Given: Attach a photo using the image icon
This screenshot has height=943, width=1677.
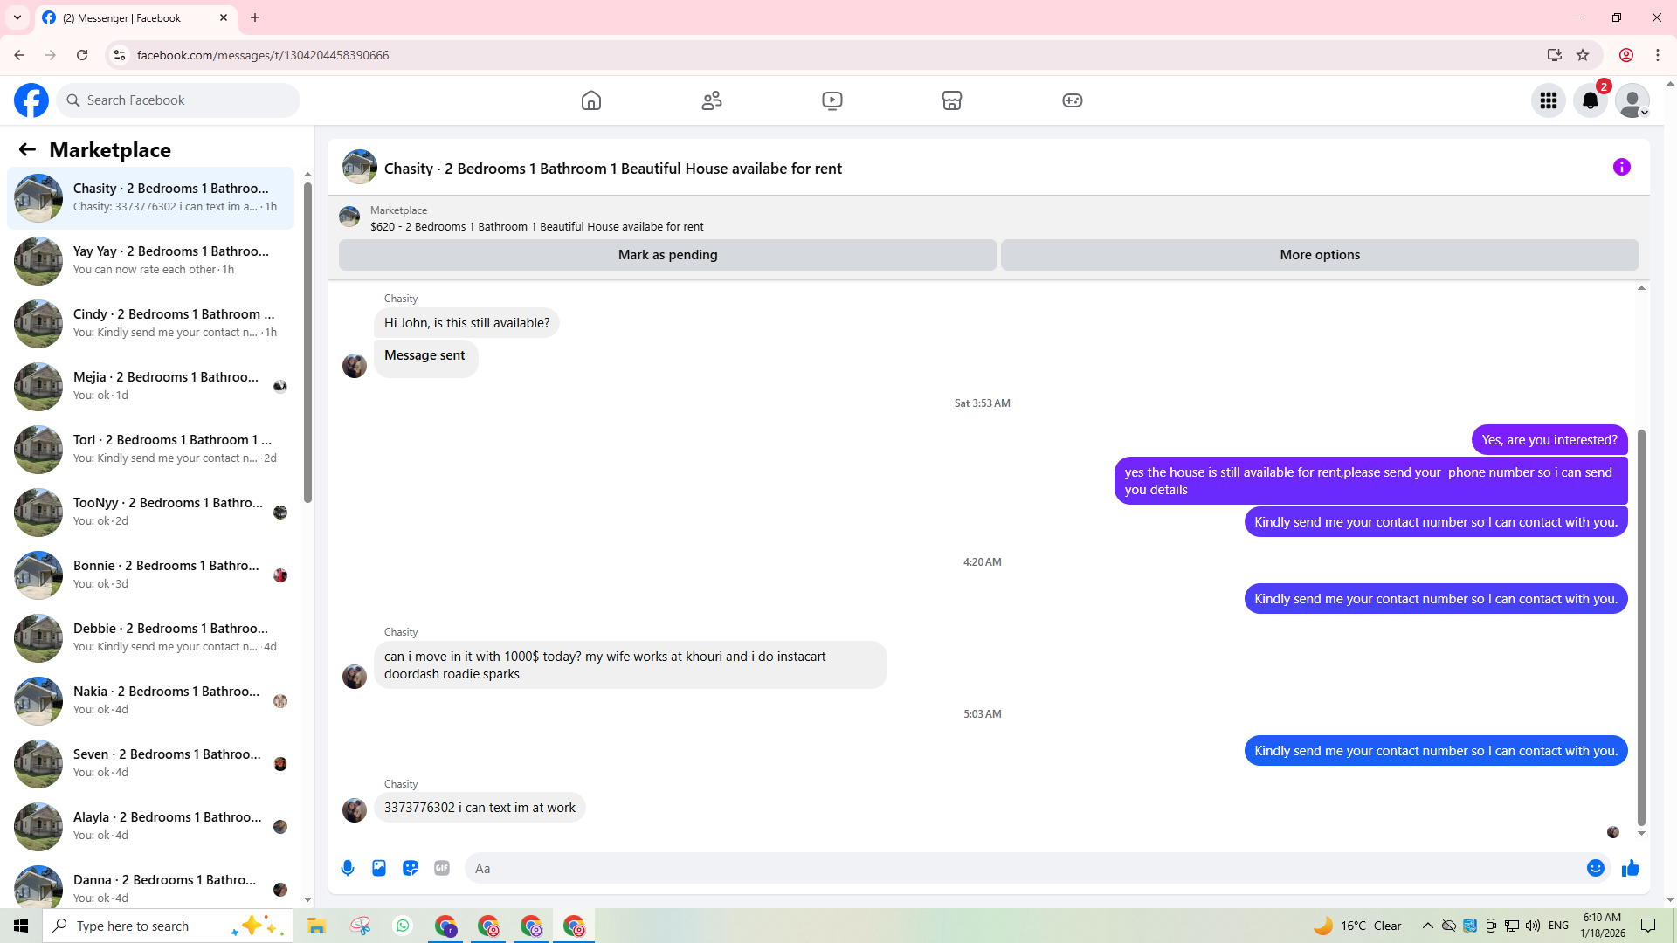Looking at the screenshot, I should point(379,868).
